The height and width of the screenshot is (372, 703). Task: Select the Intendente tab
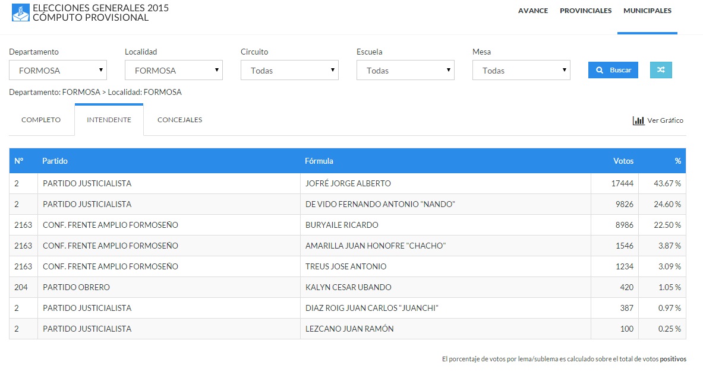pos(109,120)
